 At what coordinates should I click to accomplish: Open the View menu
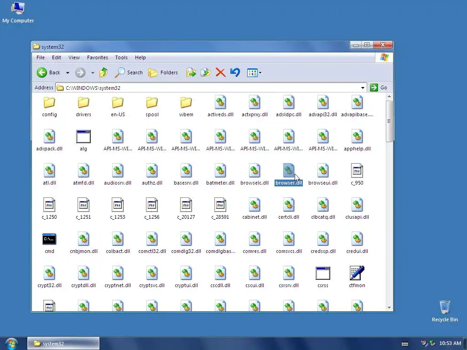(x=74, y=57)
